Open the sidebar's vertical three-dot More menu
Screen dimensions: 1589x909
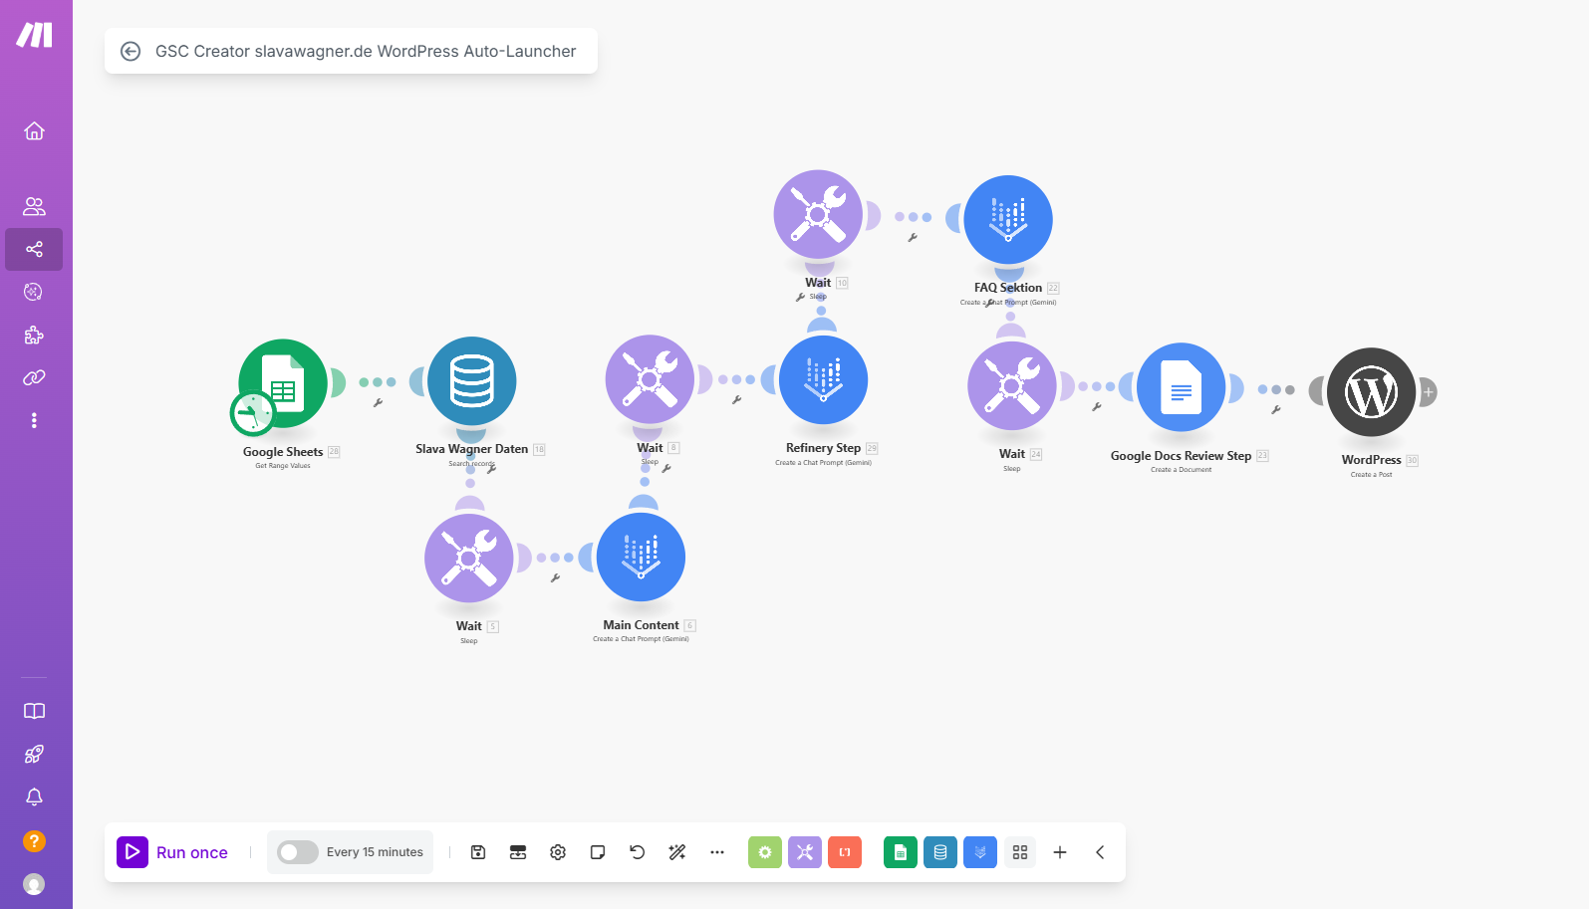34,420
